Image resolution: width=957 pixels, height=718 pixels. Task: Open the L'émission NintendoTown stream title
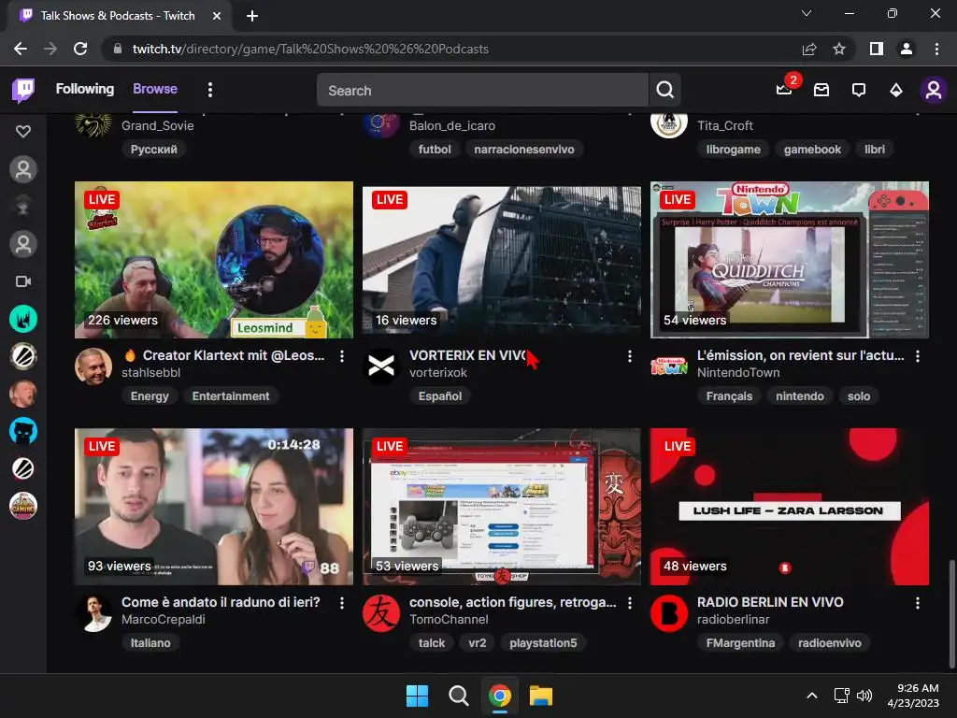click(801, 355)
